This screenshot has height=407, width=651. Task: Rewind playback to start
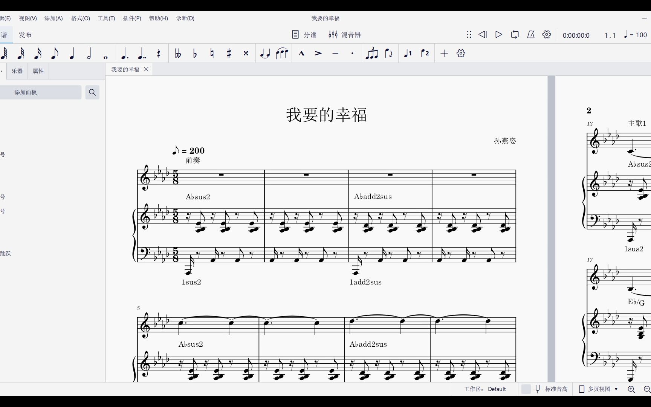(483, 35)
